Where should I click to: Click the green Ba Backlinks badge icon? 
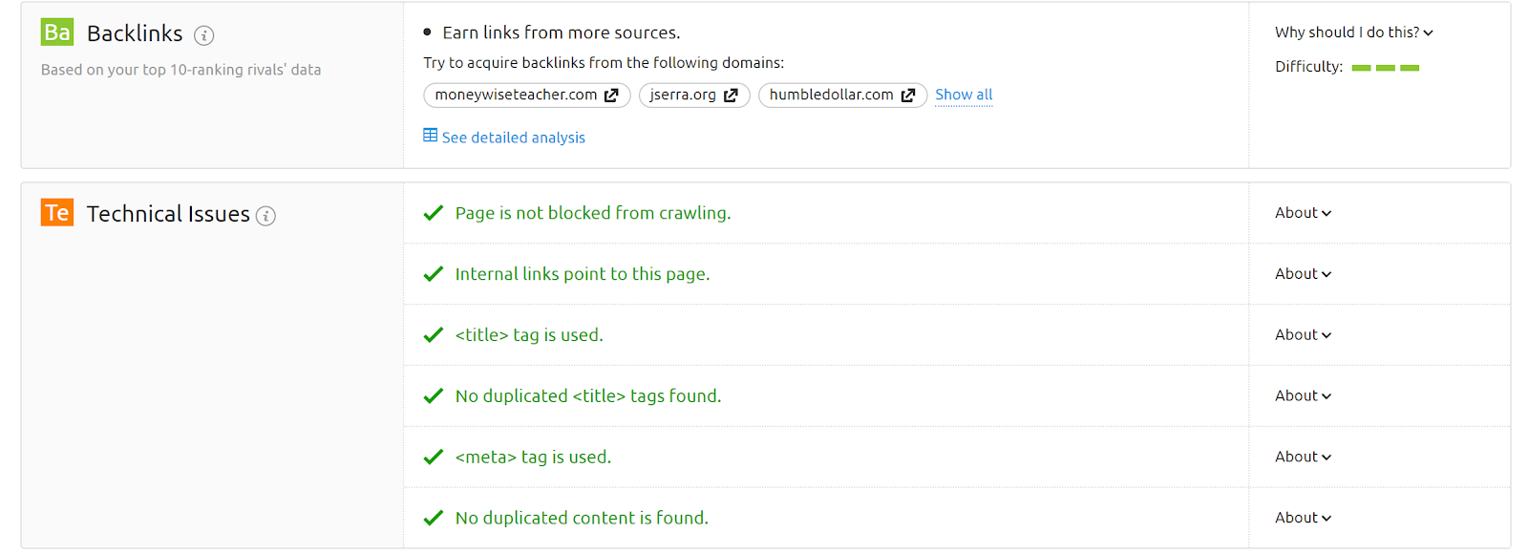56,32
